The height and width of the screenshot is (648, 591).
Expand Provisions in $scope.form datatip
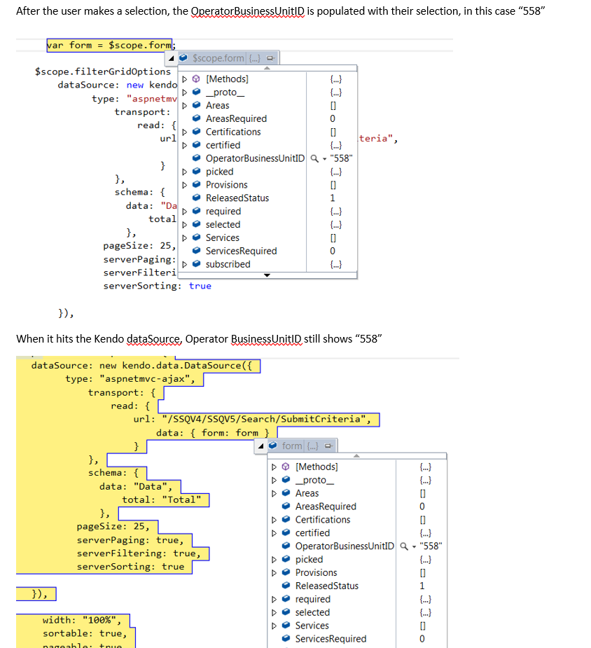click(x=185, y=185)
